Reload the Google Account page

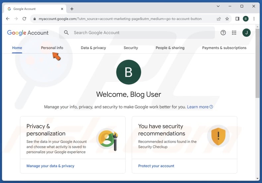point(25,19)
